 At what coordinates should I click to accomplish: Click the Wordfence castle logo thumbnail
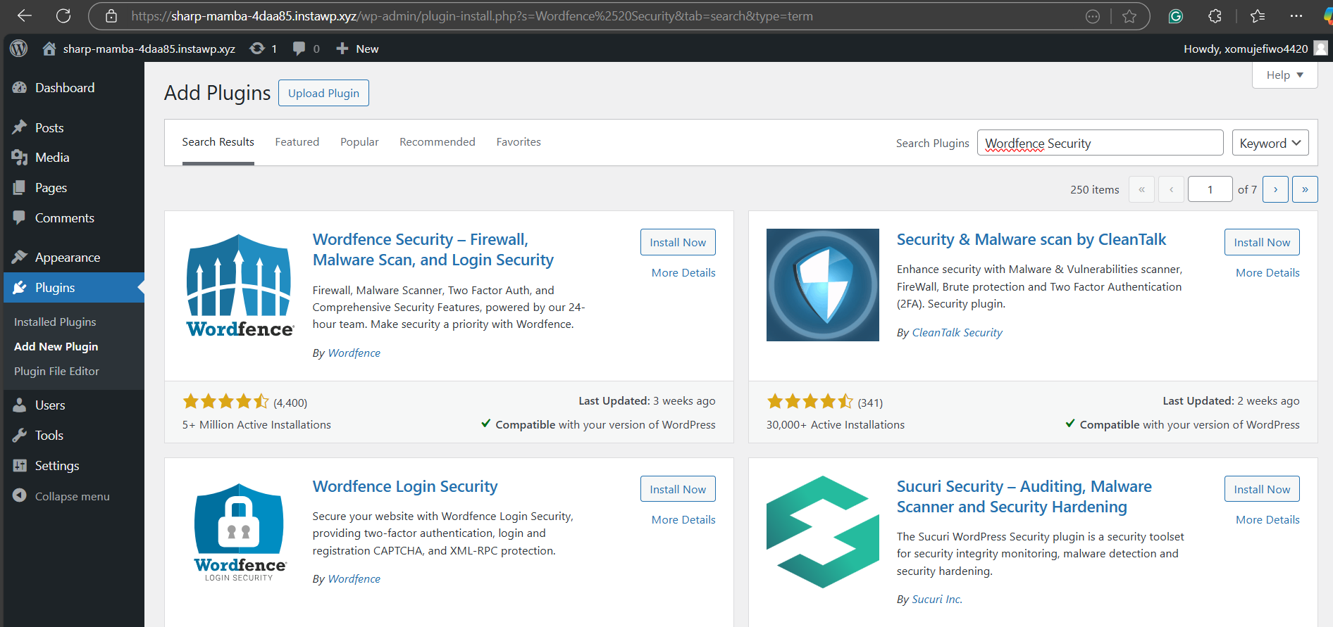pos(239,285)
